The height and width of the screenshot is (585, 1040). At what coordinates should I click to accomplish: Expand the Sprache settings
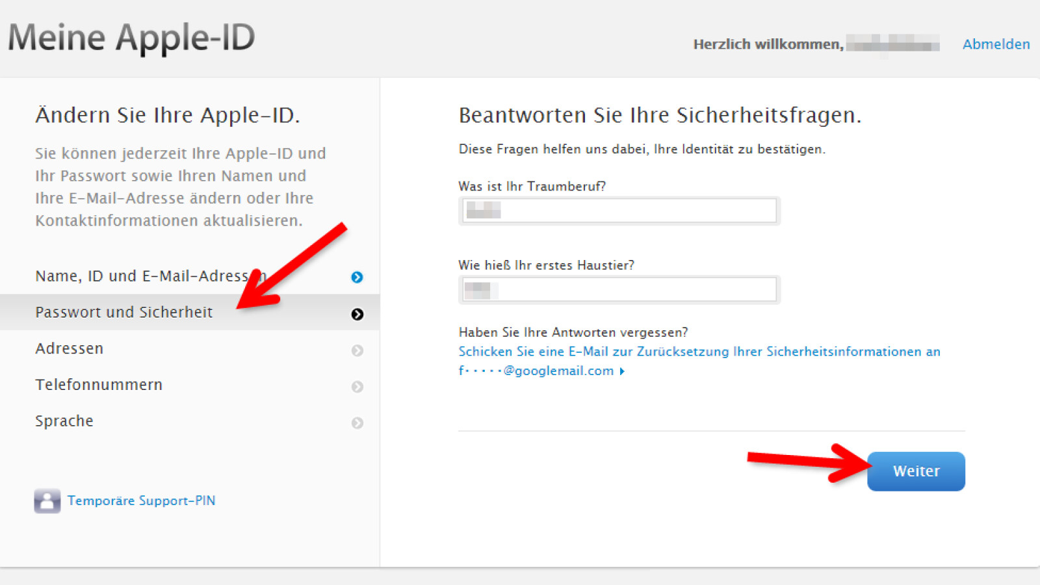[64, 421]
